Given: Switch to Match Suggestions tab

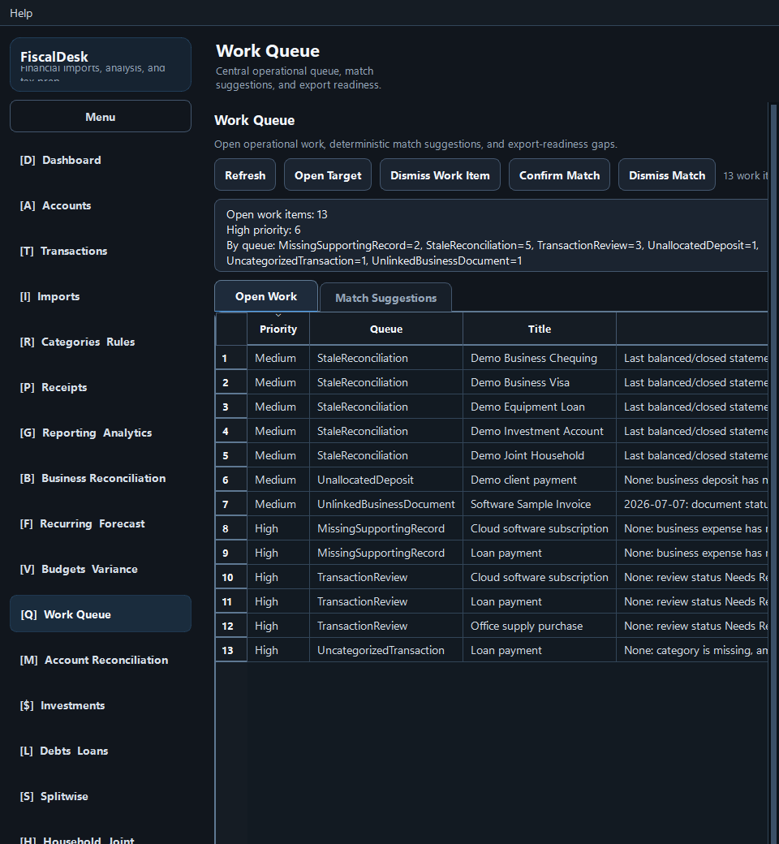Looking at the screenshot, I should (385, 298).
